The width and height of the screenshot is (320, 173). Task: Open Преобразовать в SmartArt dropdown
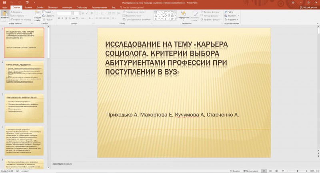tap(137, 20)
